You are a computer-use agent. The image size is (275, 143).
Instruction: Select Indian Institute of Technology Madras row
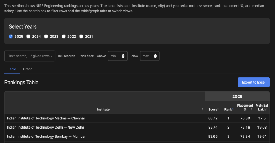(x=46, y=118)
